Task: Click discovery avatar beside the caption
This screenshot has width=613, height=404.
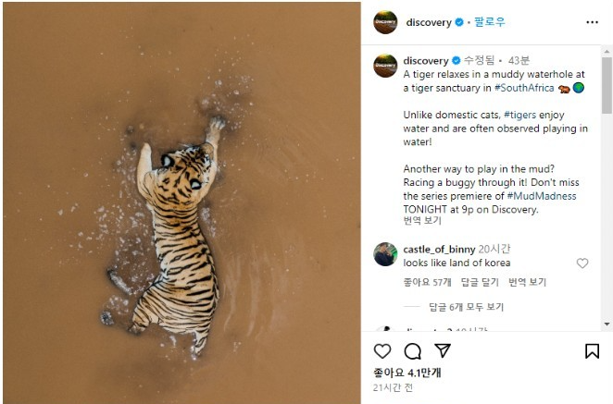Action: pyautogui.click(x=385, y=66)
